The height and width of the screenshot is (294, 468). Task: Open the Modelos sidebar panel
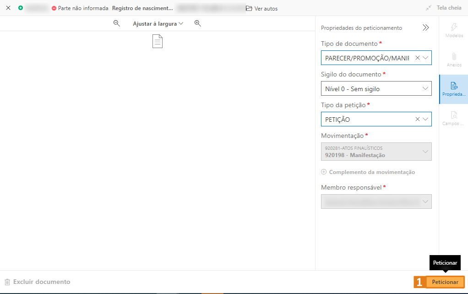click(x=454, y=31)
